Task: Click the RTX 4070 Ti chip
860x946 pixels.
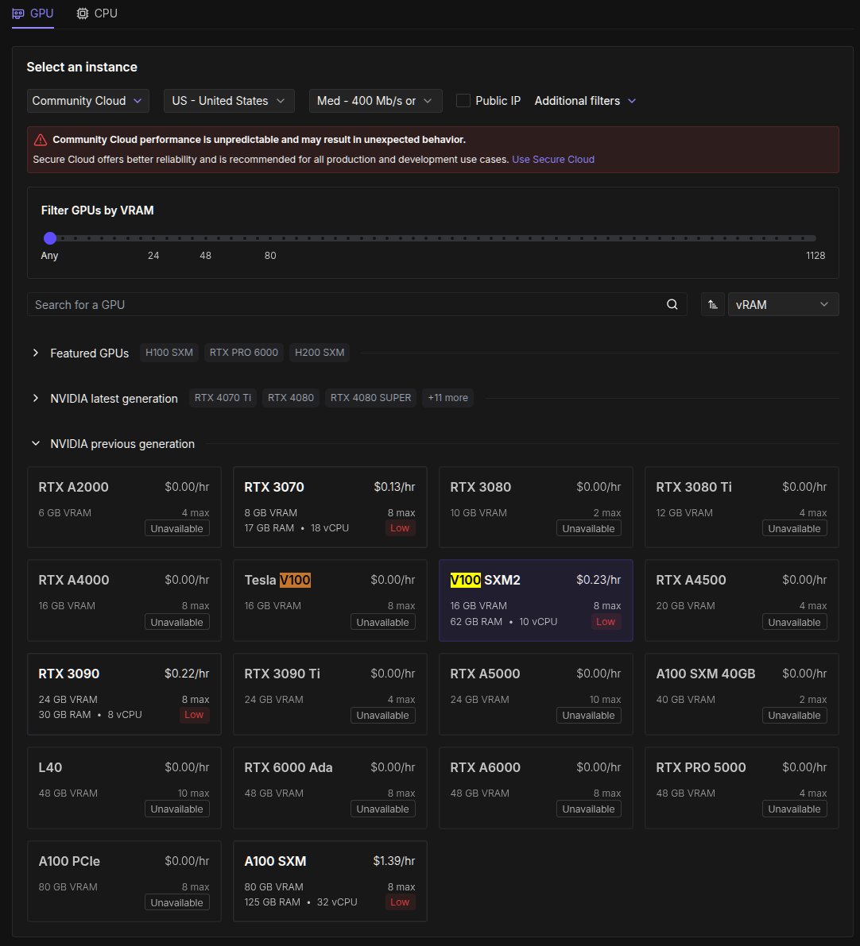Action: pos(223,398)
